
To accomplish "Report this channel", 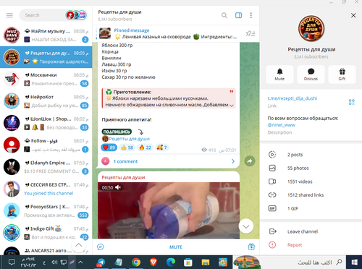I will [x=311, y=245].
